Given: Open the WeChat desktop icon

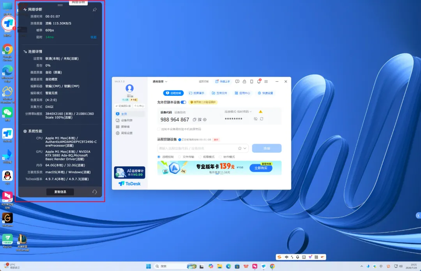Looking at the screenshot, I should coord(7,114).
